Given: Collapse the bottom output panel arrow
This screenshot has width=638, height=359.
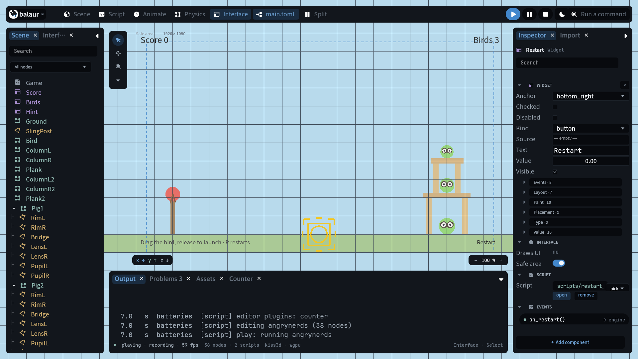Looking at the screenshot, I should click(501, 280).
